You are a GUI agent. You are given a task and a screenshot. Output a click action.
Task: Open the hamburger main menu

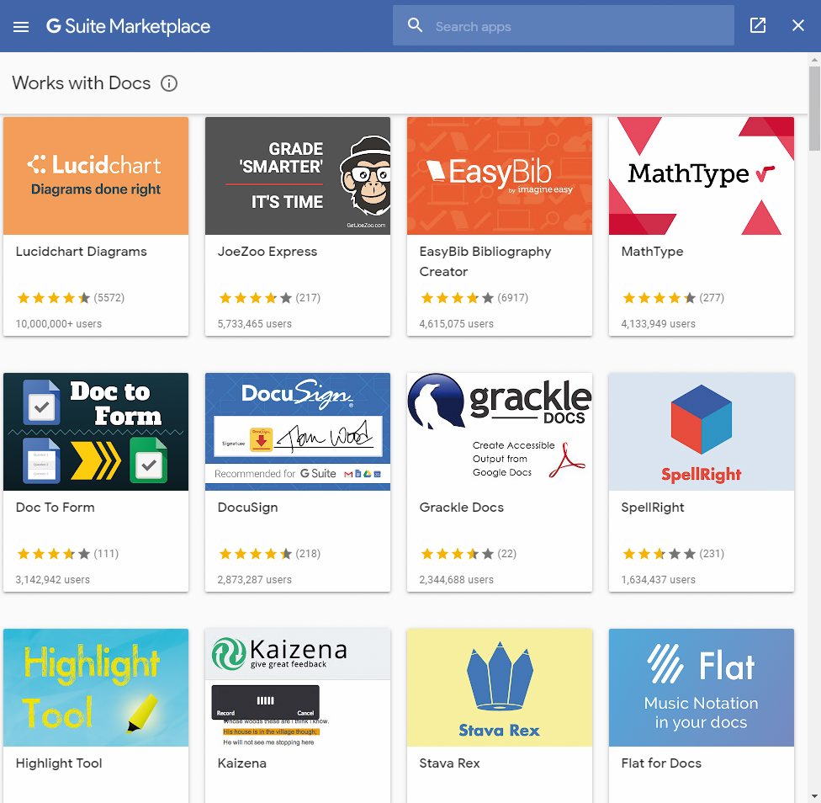click(x=21, y=26)
